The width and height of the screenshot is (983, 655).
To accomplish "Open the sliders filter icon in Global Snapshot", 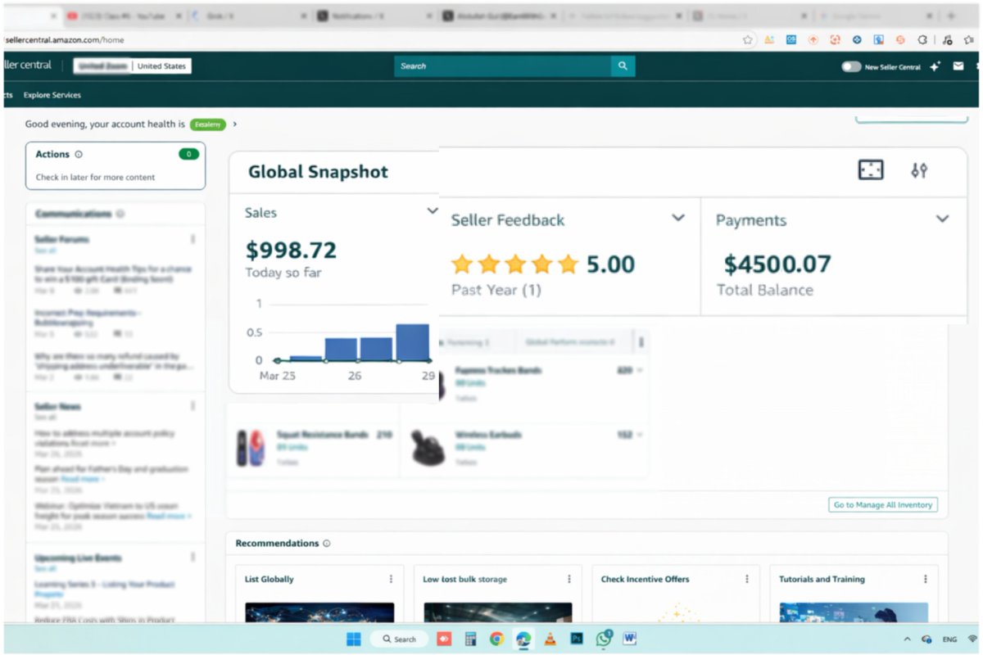I will pyautogui.click(x=919, y=170).
